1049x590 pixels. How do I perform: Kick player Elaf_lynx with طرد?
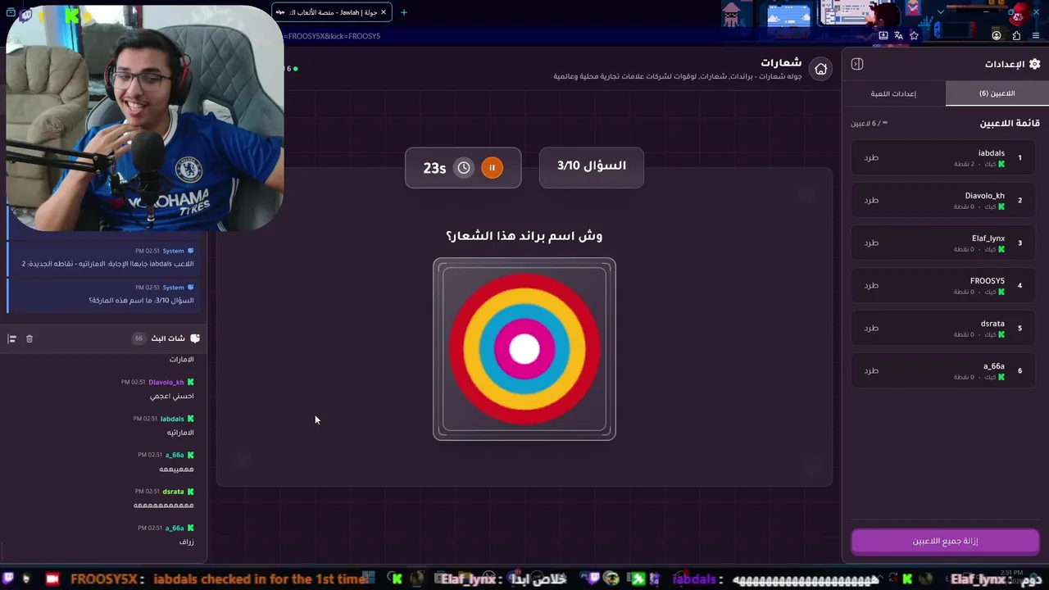[871, 243]
